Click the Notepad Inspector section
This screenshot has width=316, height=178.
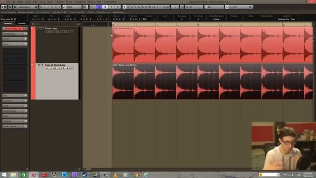coord(15,121)
